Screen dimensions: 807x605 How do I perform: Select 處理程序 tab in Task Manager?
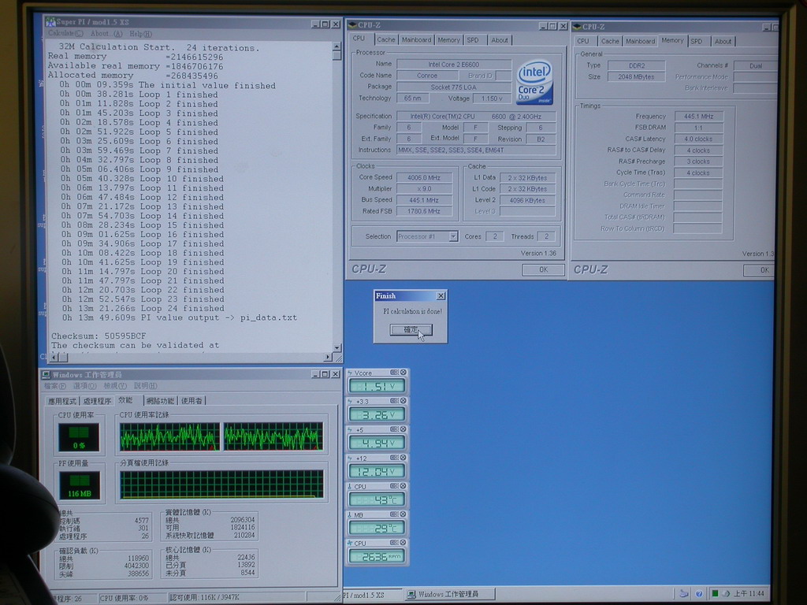click(x=97, y=401)
